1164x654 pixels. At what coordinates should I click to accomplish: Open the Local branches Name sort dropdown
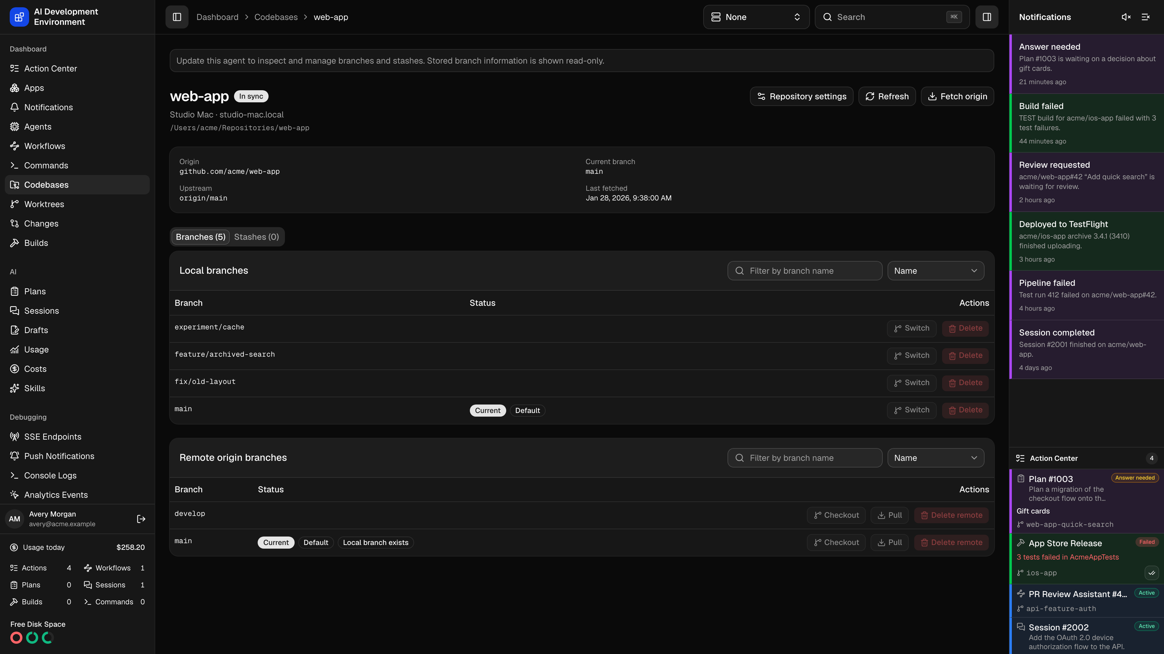[935, 271]
